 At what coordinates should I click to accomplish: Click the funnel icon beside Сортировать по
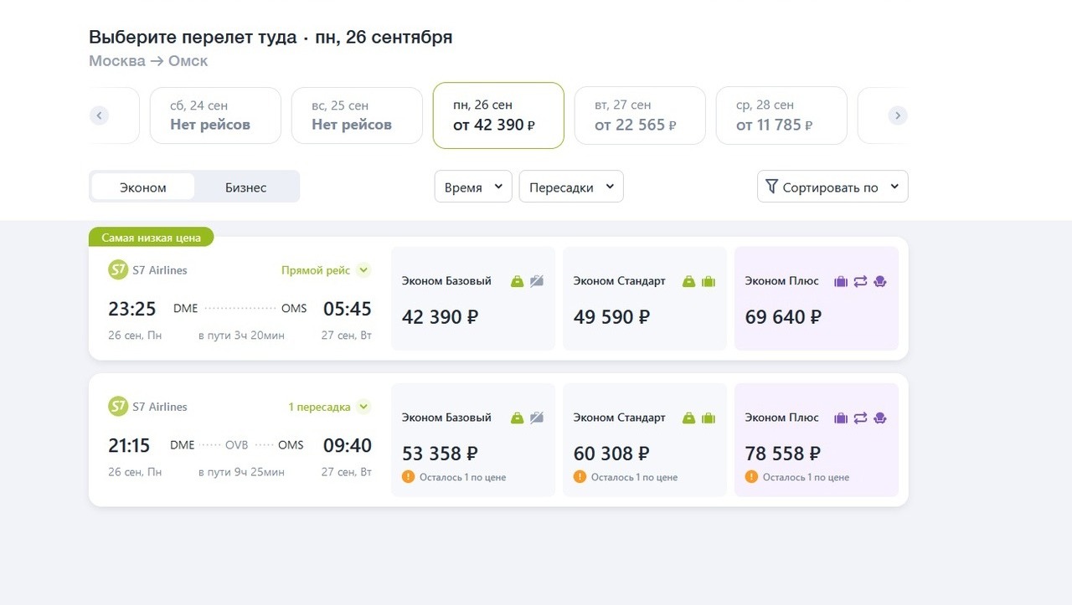(771, 187)
